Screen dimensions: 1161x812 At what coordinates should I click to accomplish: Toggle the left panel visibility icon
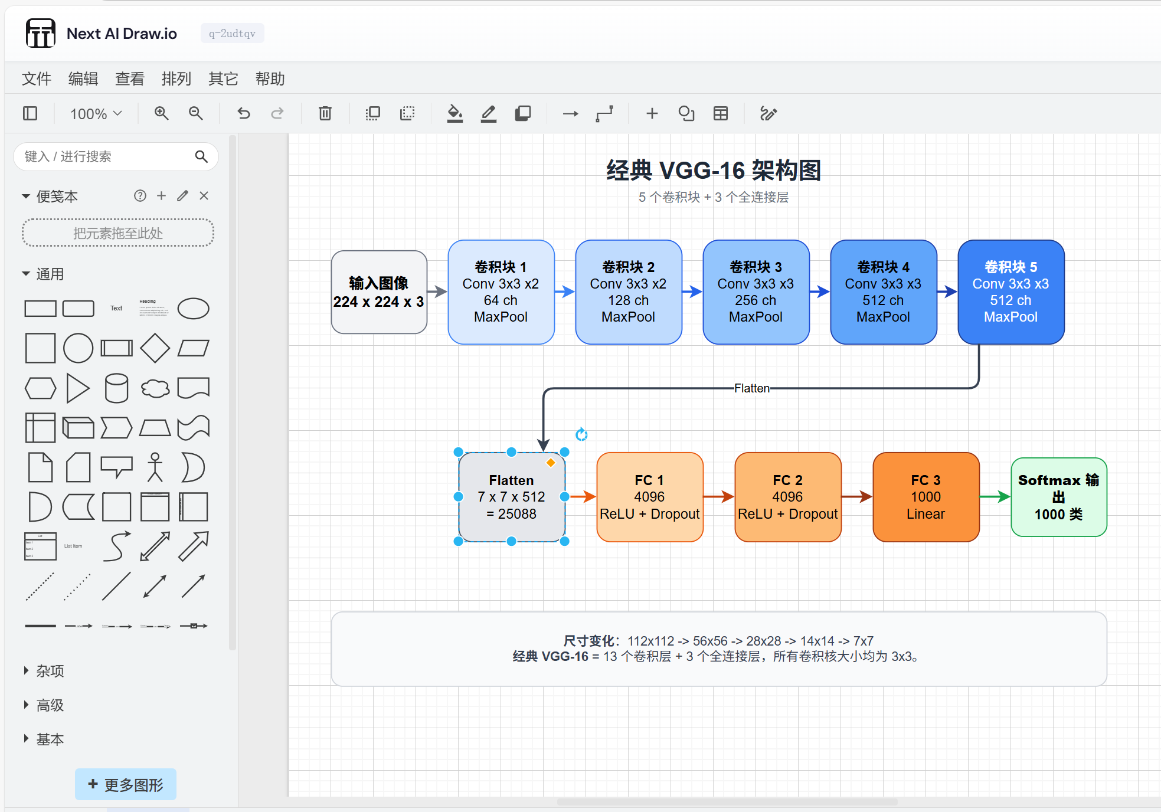(x=30, y=113)
